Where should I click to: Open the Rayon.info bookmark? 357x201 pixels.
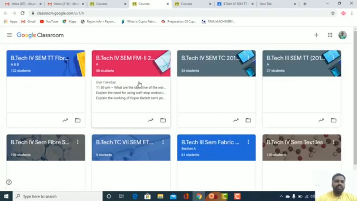coord(98,21)
